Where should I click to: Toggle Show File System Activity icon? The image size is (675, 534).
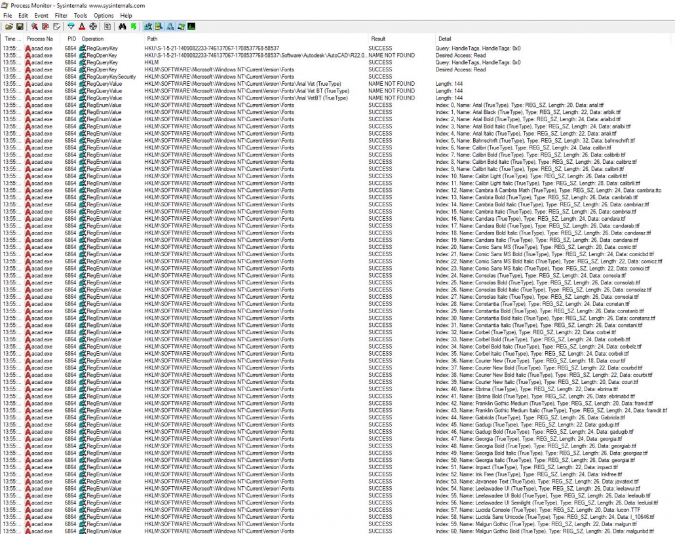[159, 27]
